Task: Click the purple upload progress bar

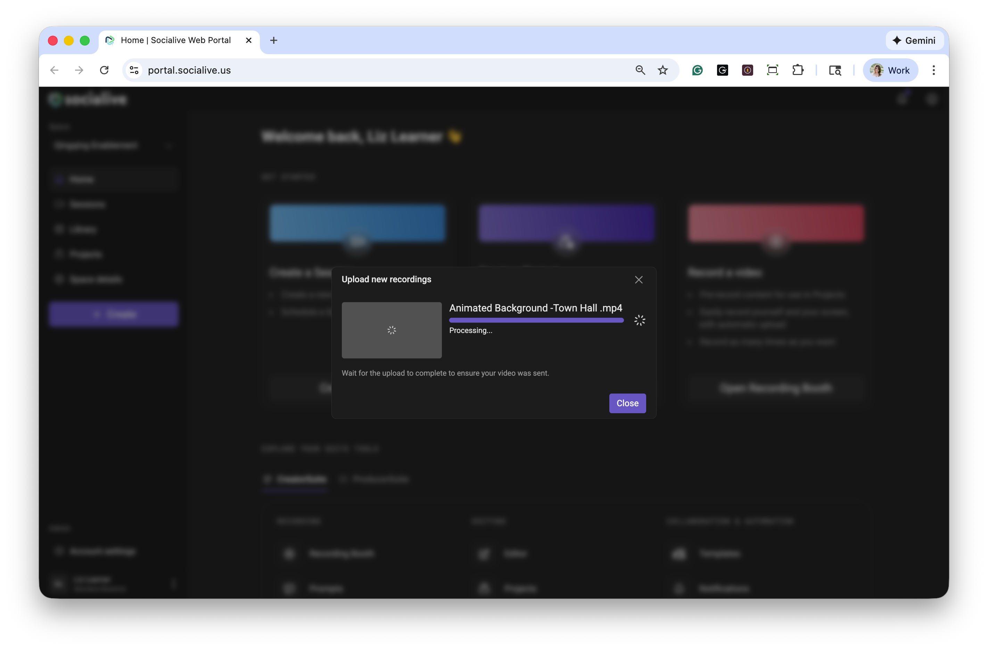Action: point(536,320)
